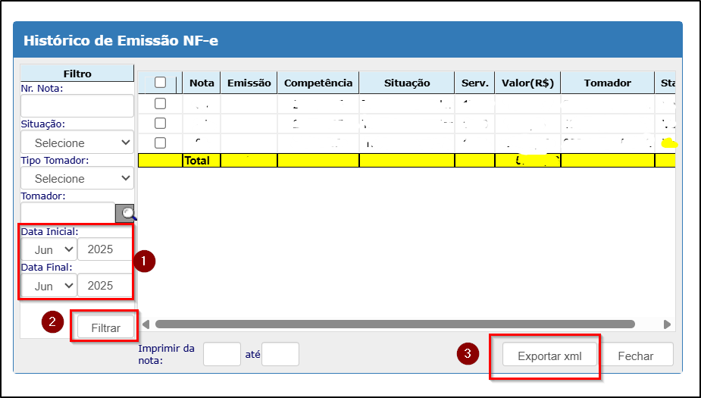Check the first invoice row checkbox

(x=160, y=103)
